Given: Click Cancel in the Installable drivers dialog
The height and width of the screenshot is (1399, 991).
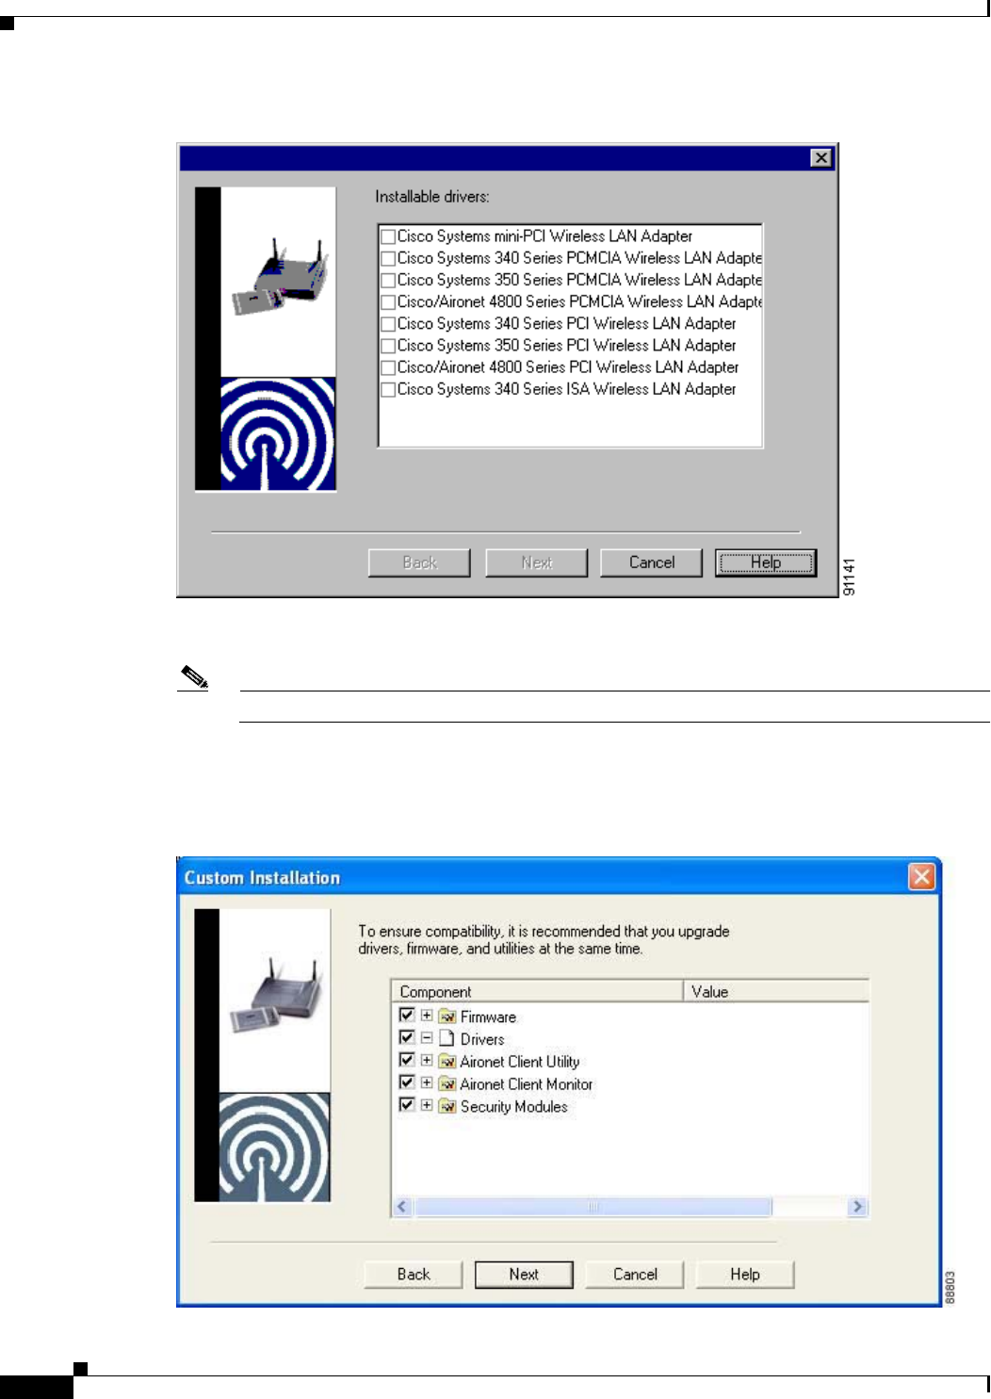Looking at the screenshot, I should pyautogui.click(x=651, y=562).
